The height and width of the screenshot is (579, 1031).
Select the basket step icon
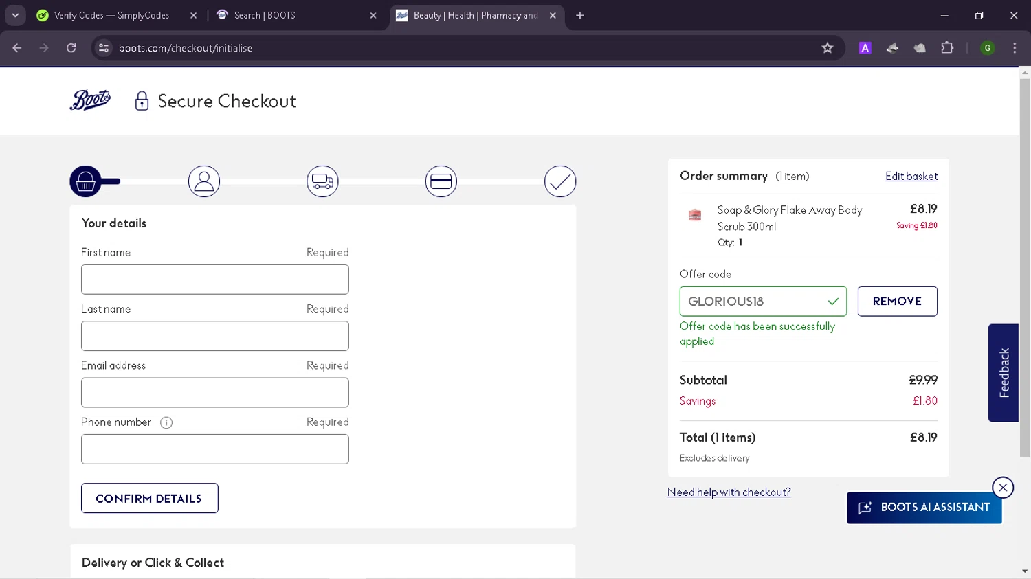click(x=85, y=181)
